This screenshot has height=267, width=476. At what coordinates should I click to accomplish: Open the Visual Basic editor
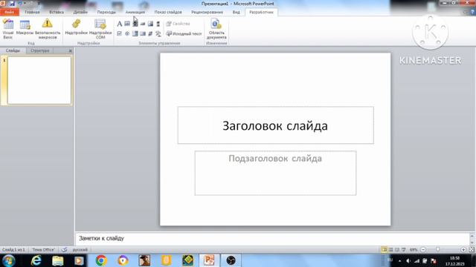click(x=8, y=29)
